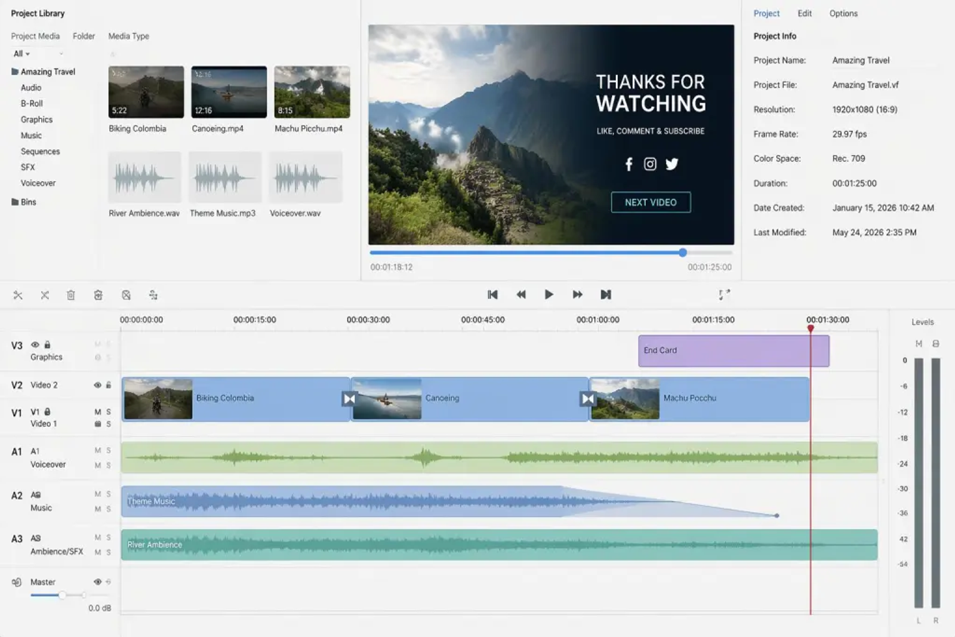The height and width of the screenshot is (637, 955).
Task: Click the red playhead marker on timeline ruler
Action: coord(811,328)
